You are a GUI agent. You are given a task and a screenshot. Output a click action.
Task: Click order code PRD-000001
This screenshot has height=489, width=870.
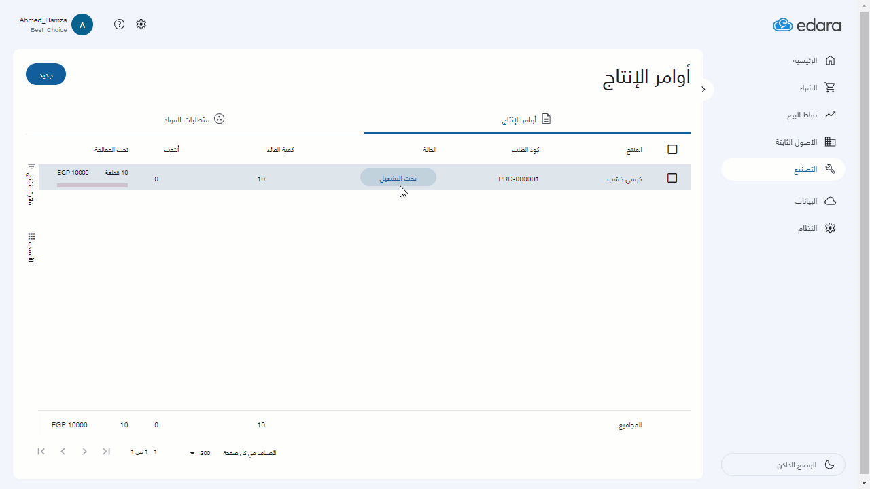click(519, 179)
